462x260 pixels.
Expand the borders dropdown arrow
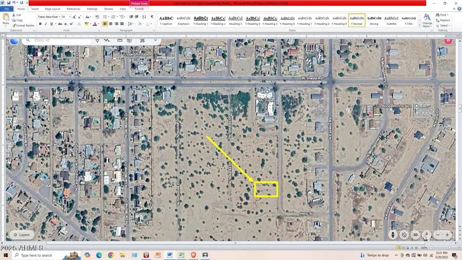point(152,24)
